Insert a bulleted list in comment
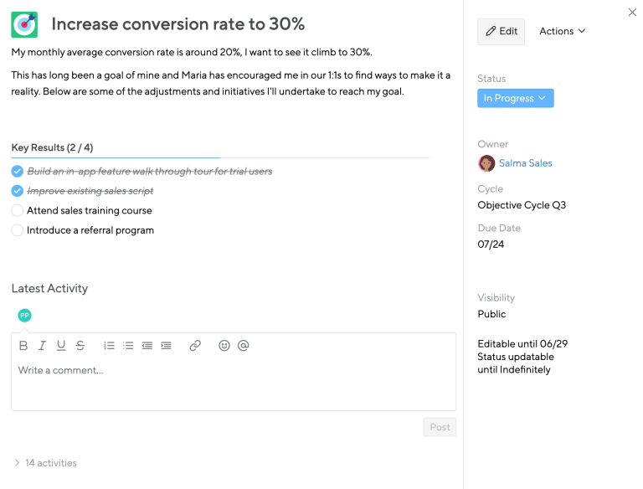 click(128, 346)
